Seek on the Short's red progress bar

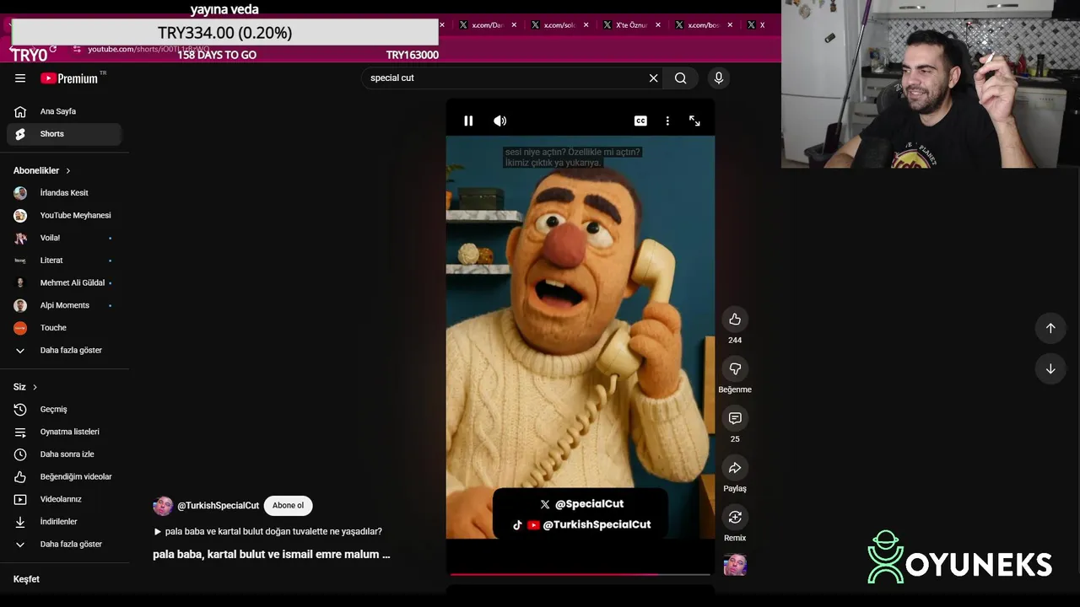(580, 574)
